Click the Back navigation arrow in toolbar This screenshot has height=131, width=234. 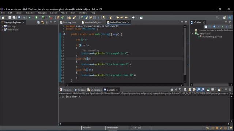(x=126, y=18)
